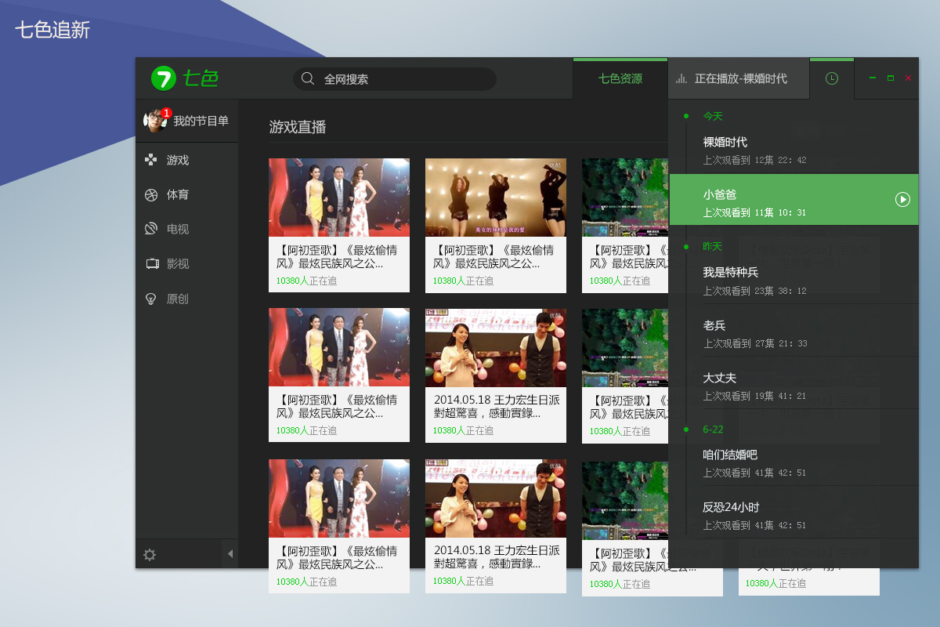The width and height of the screenshot is (940, 627).
Task: Maximize the 七色 window
Action: [x=891, y=78]
